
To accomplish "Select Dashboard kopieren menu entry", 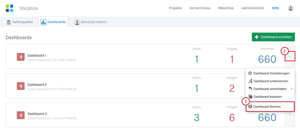I will click(x=267, y=96).
